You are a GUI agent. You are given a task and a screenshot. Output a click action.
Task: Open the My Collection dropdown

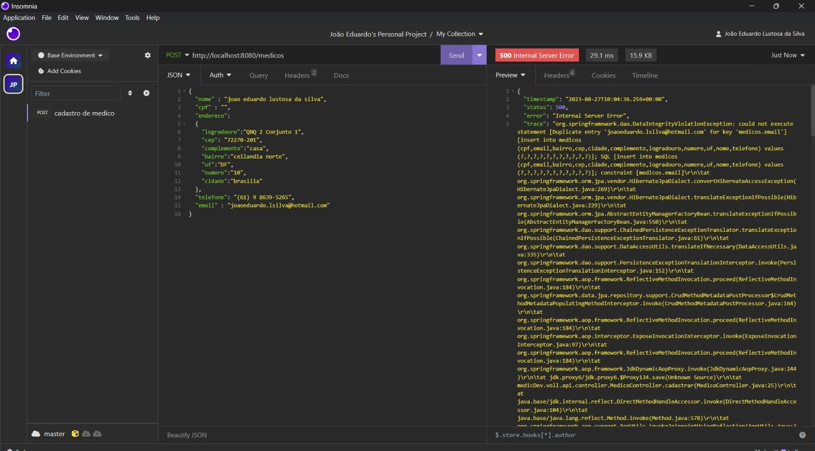click(459, 34)
